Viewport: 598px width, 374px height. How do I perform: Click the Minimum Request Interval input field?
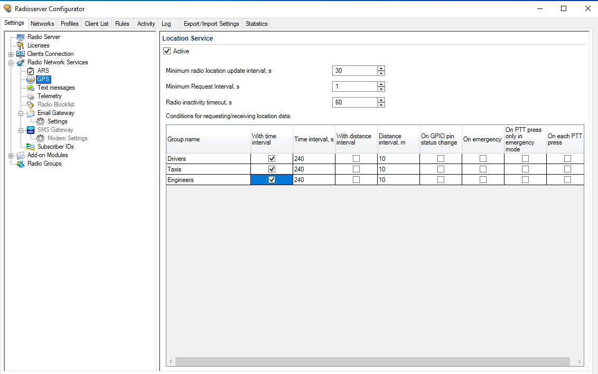[355, 87]
